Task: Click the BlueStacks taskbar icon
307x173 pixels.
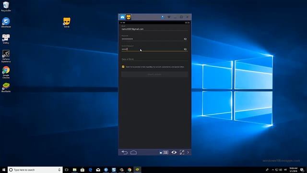Action: click(137, 170)
